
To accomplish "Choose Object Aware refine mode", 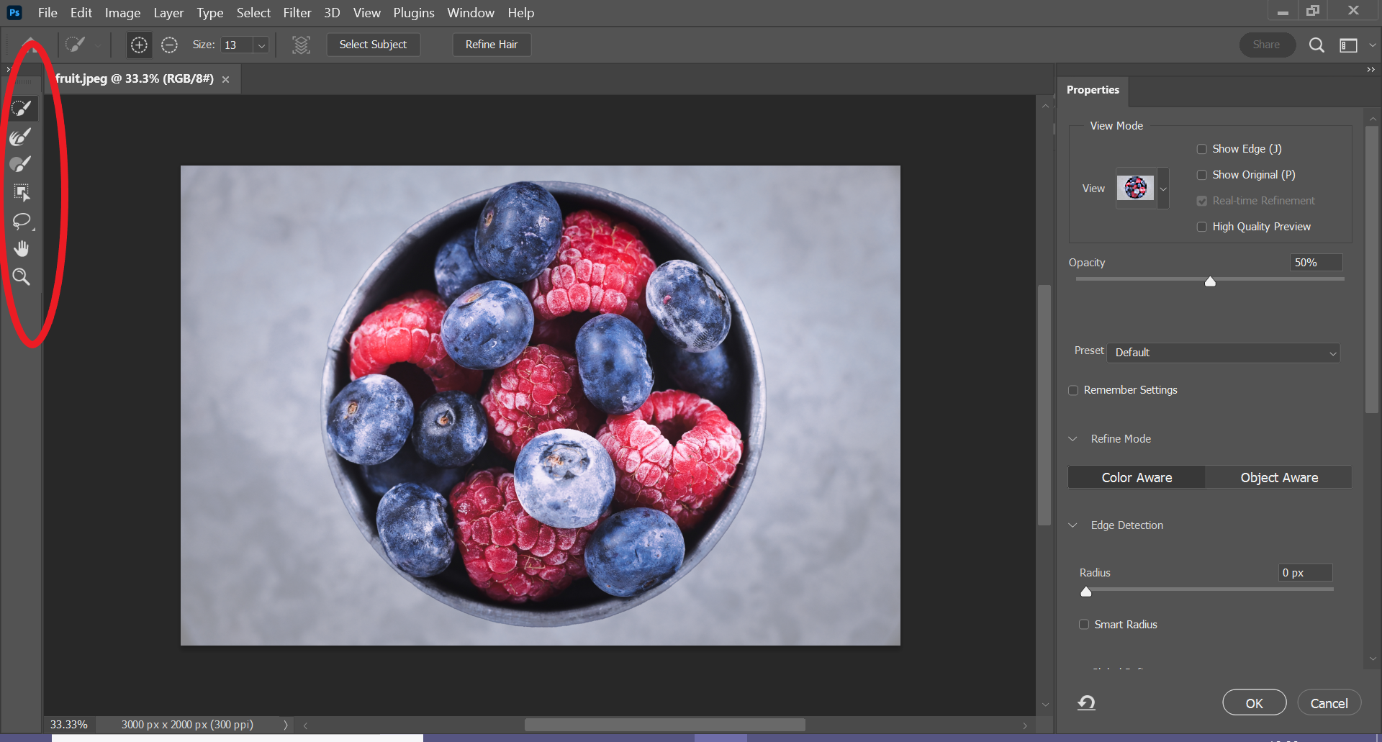I will click(1279, 477).
